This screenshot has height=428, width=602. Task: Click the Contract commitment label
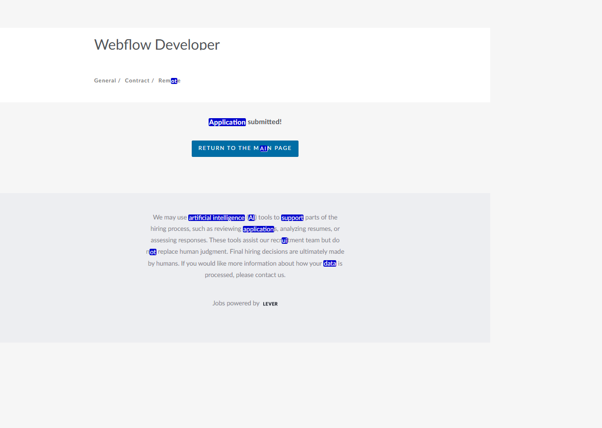(137, 80)
